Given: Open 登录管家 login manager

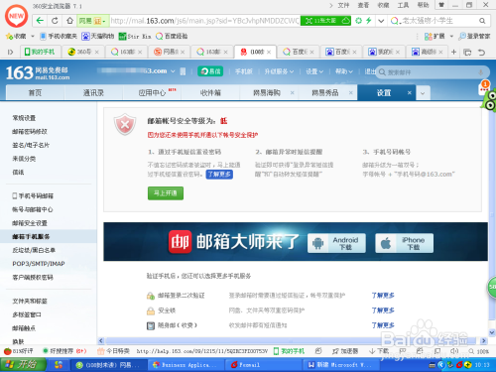Looking at the screenshot, I should tap(474, 36).
